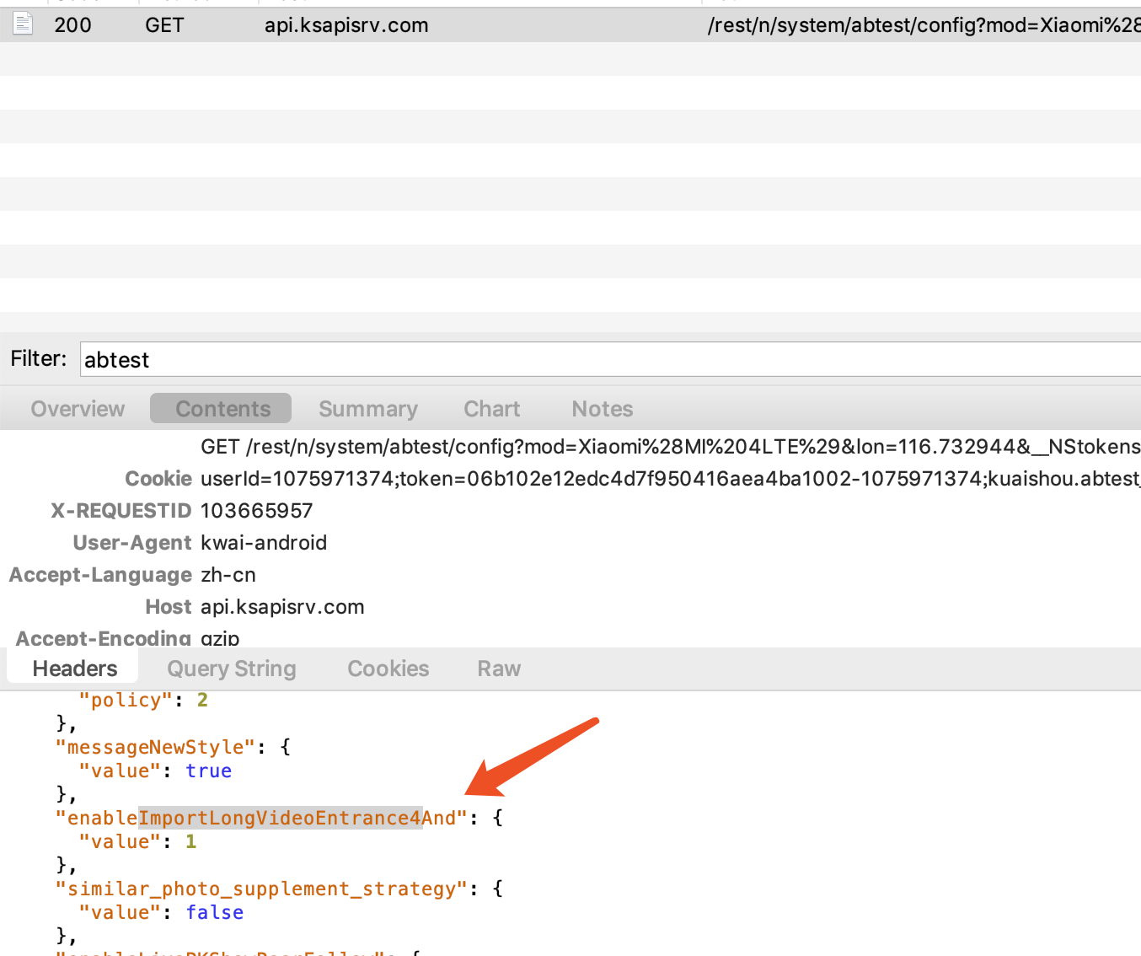1141x956 pixels.
Task: Click the User-Agent header label
Action: coord(132,543)
